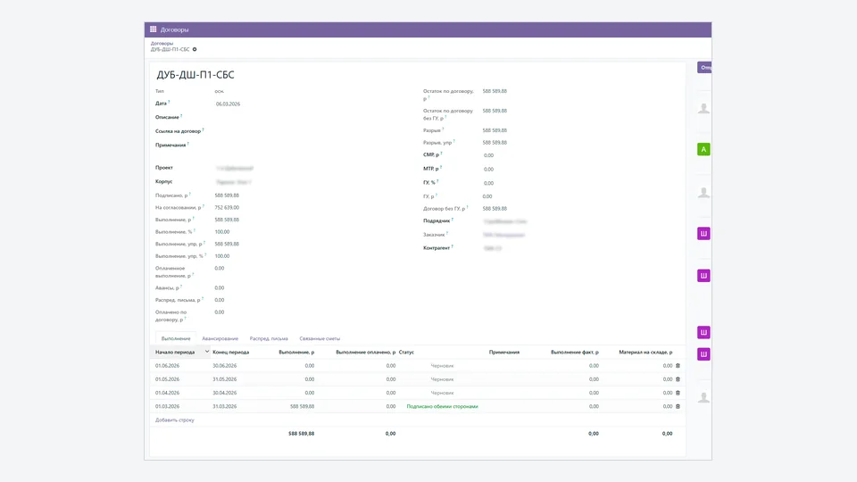857x482 pixels.
Task: Show help tooltip for Ссылка на договор
Action: (x=203, y=129)
